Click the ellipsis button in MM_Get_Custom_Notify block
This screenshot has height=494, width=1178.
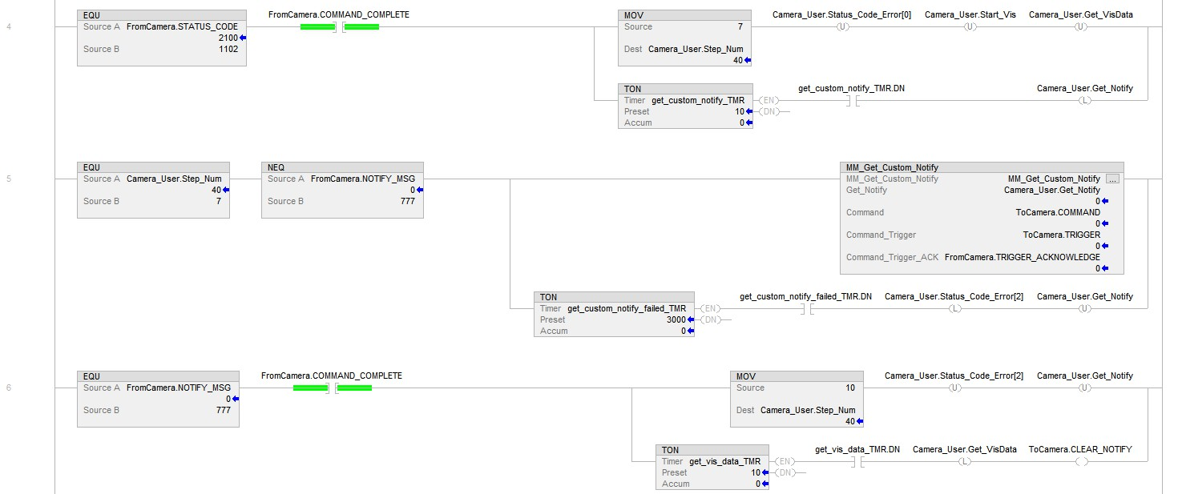pos(1112,179)
